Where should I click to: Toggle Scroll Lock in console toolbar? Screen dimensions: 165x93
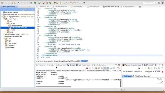(99, 68)
